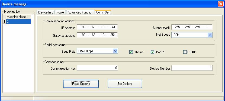Image resolution: width=225 pixels, height=101 pixels.
Task: Disable the Ethernet checkbox
Action: (131, 52)
